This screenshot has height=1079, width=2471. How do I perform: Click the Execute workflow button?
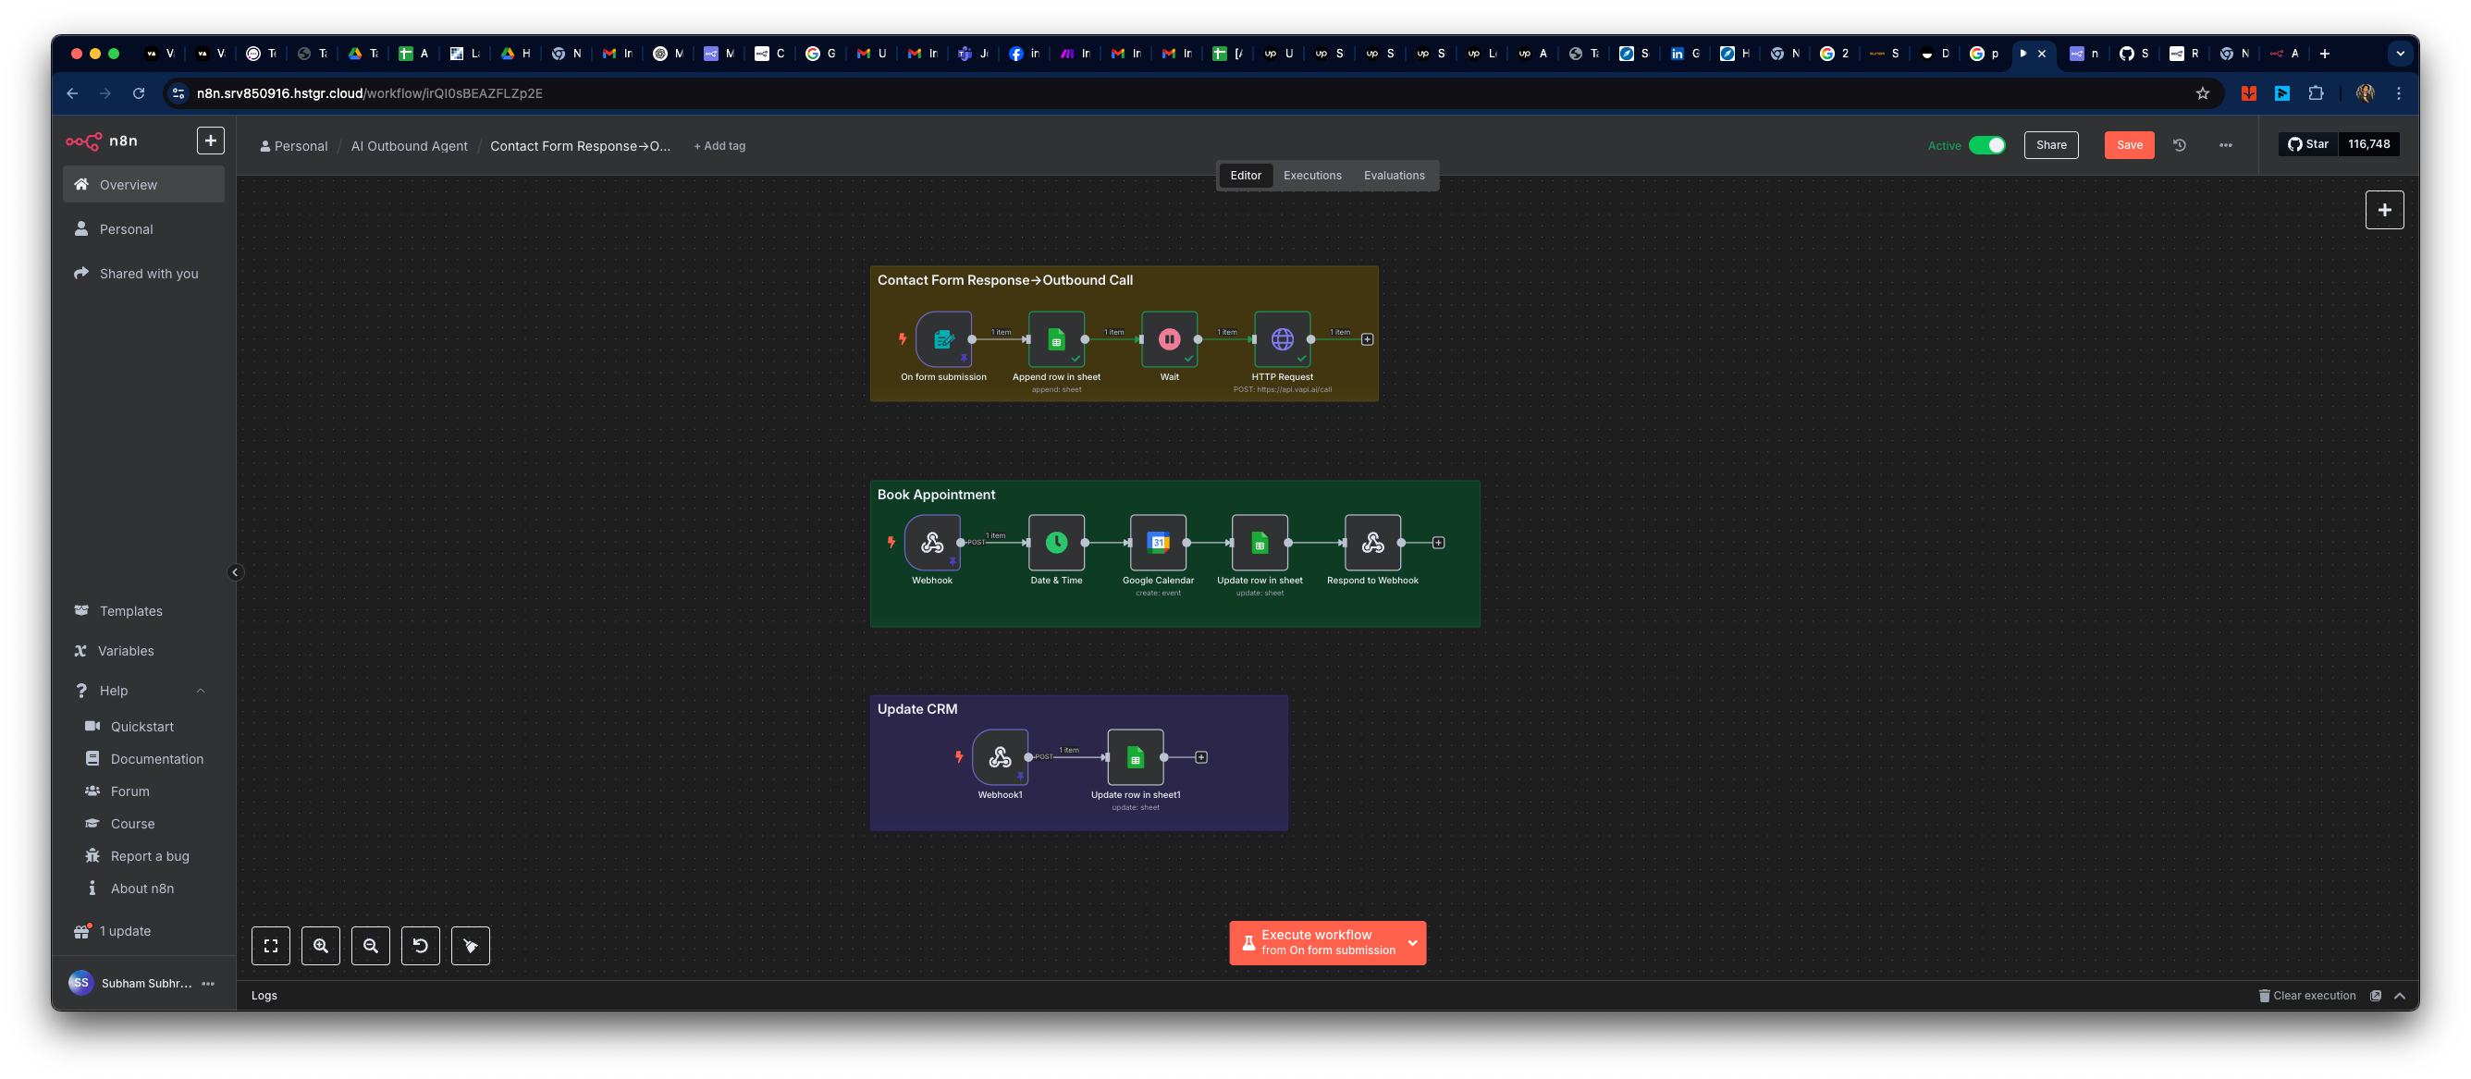click(x=1315, y=943)
